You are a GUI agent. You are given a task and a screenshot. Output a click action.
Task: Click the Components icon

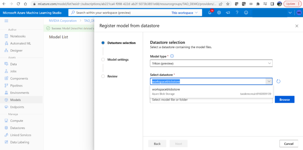pos(6,78)
